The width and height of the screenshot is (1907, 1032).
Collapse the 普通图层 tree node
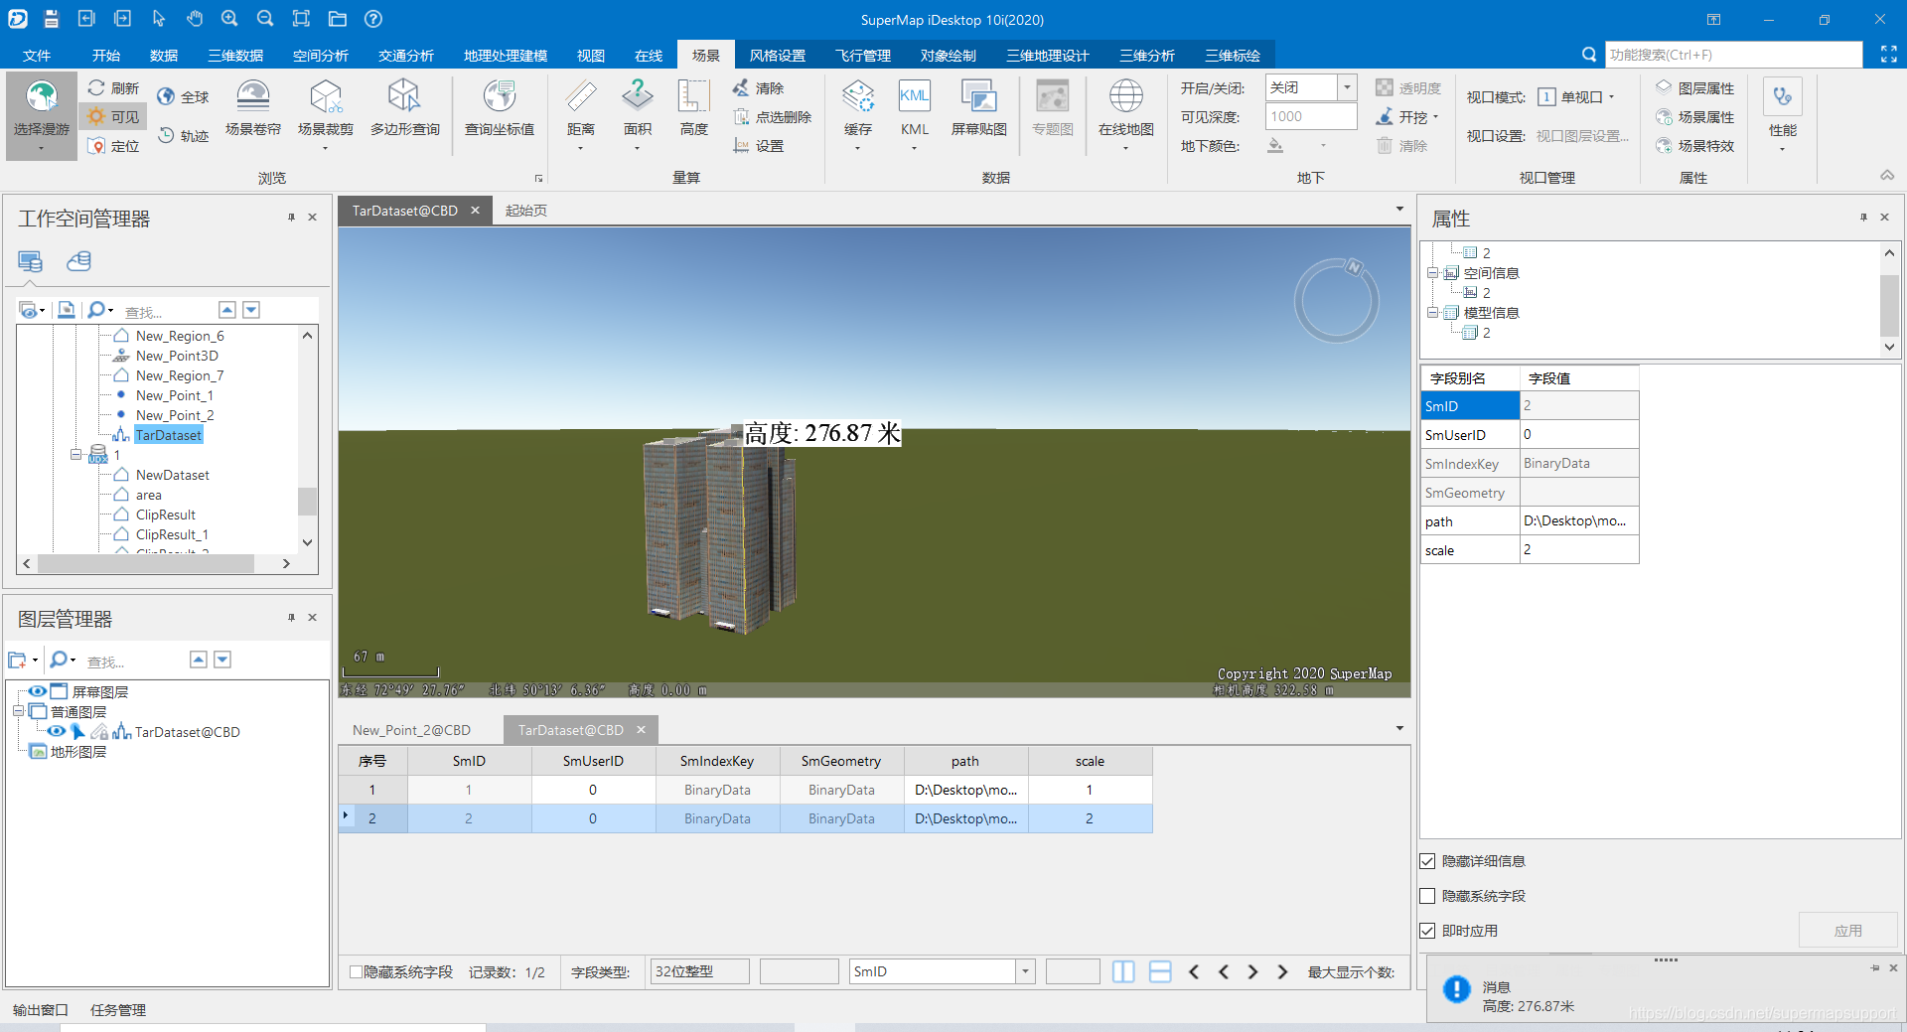(x=18, y=711)
